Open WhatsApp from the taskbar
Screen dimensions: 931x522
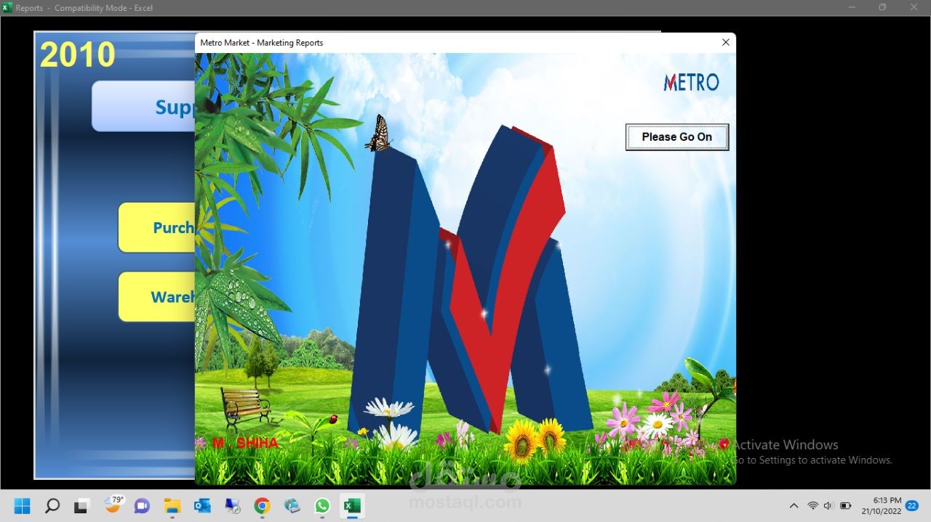tap(322, 505)
